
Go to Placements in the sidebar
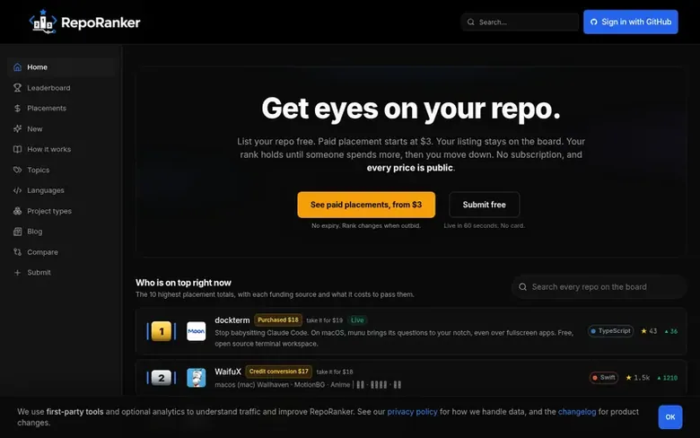(x=61, y=108)
